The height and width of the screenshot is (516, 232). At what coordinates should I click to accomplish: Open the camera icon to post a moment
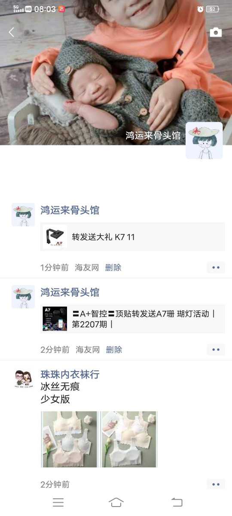[x=216, y=32]
